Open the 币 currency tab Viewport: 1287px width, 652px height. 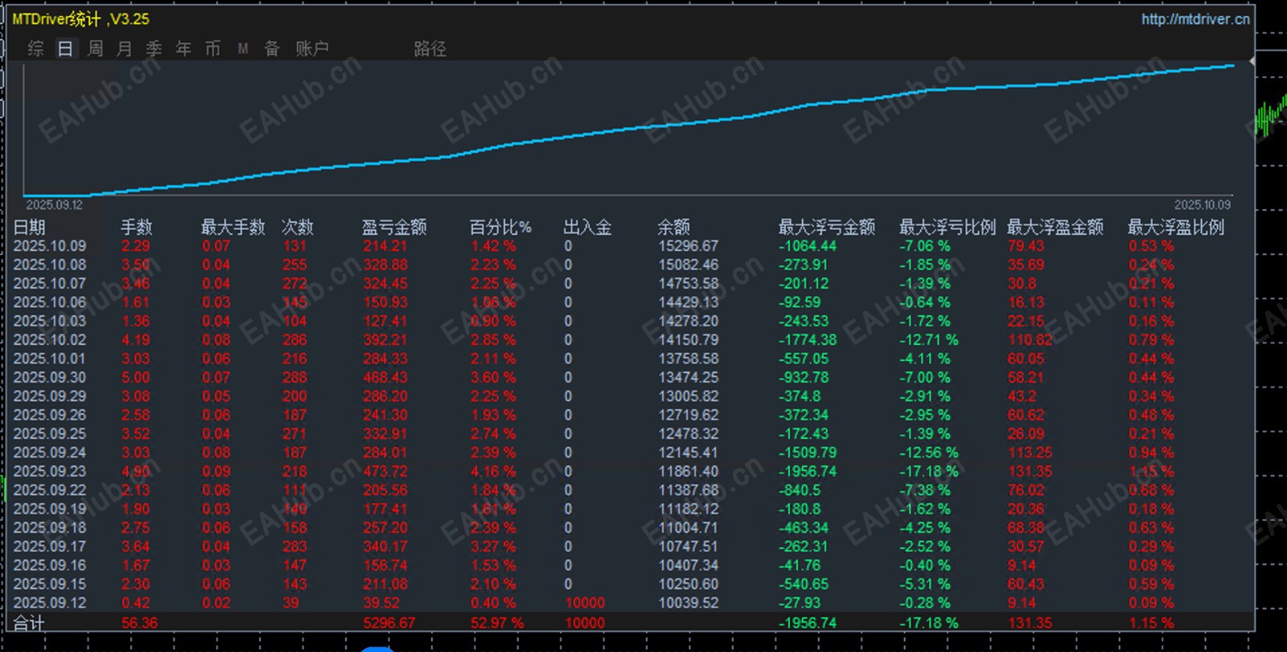(212, 49)
